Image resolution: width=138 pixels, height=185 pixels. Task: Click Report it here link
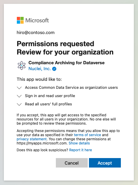click(81, 150)
